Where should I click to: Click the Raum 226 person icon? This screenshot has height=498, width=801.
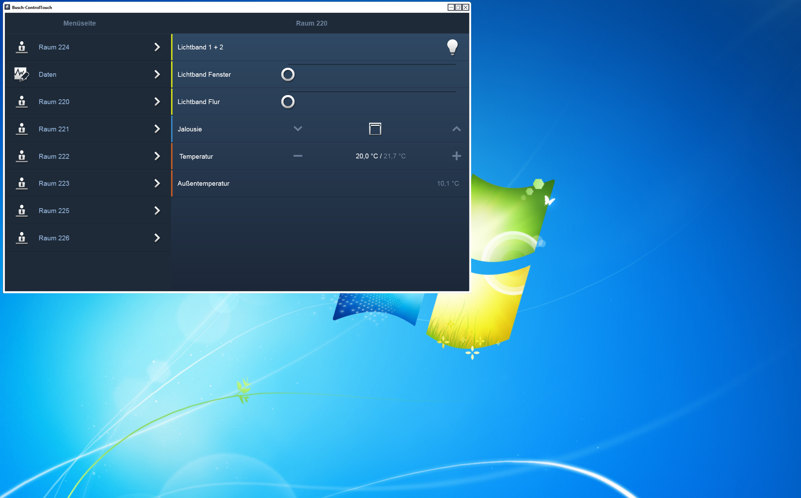tap(22, 238)
